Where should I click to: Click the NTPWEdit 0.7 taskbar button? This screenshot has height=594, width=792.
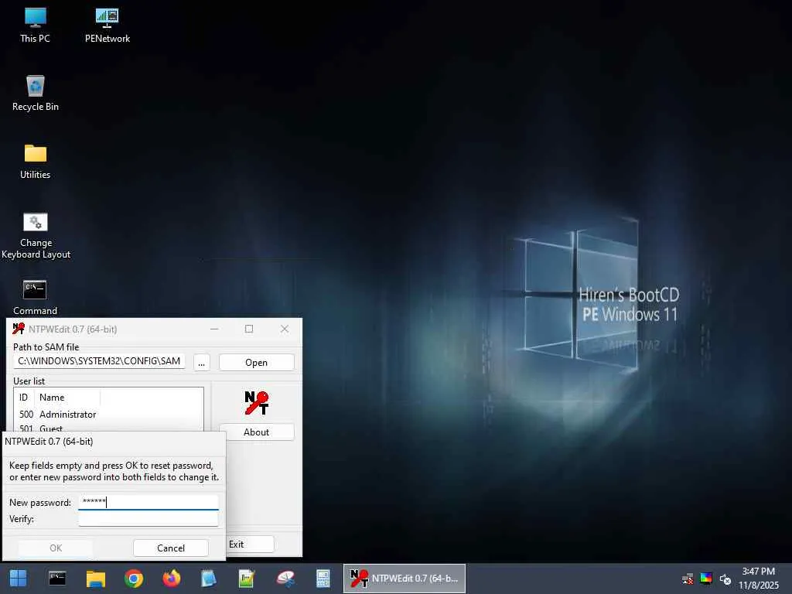pos(404,579)
